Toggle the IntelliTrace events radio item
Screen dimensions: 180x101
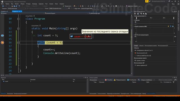coord(135,56)
